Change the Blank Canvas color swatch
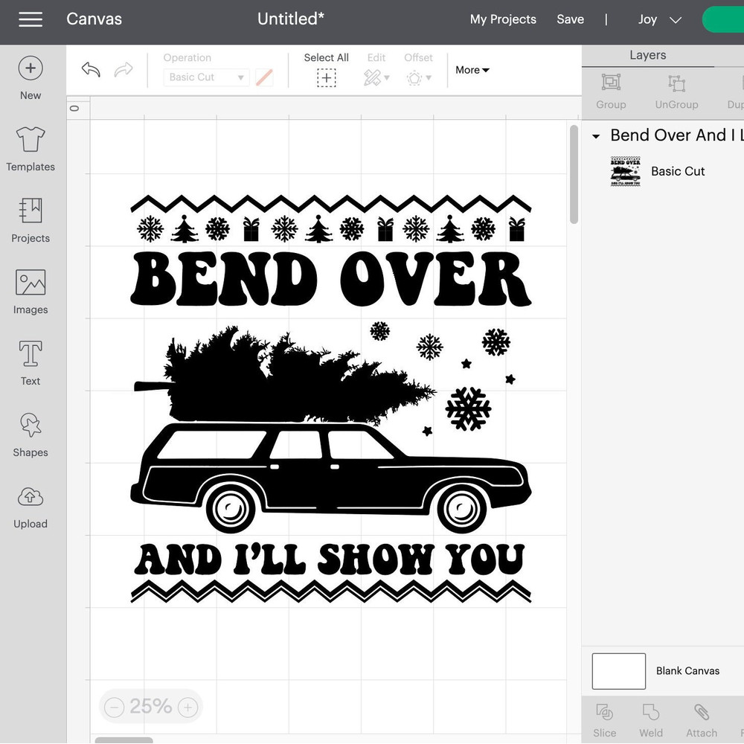 [x=618, y=670]
